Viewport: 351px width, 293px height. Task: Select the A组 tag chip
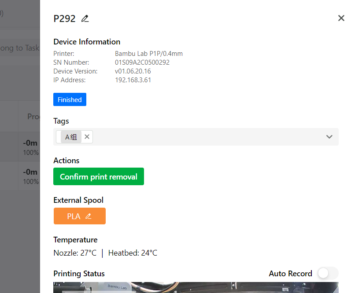71,137
